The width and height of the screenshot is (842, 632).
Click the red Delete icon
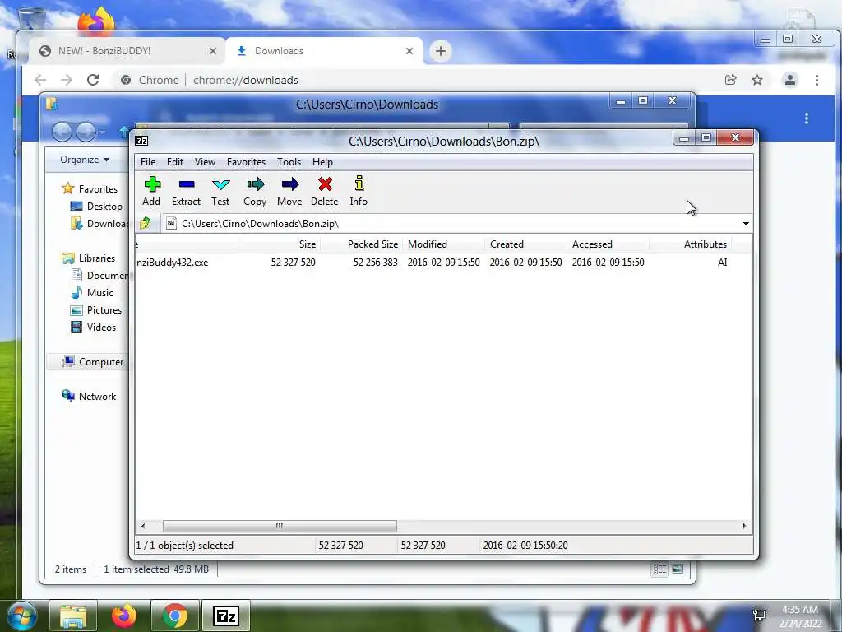(x=324, y=191)
